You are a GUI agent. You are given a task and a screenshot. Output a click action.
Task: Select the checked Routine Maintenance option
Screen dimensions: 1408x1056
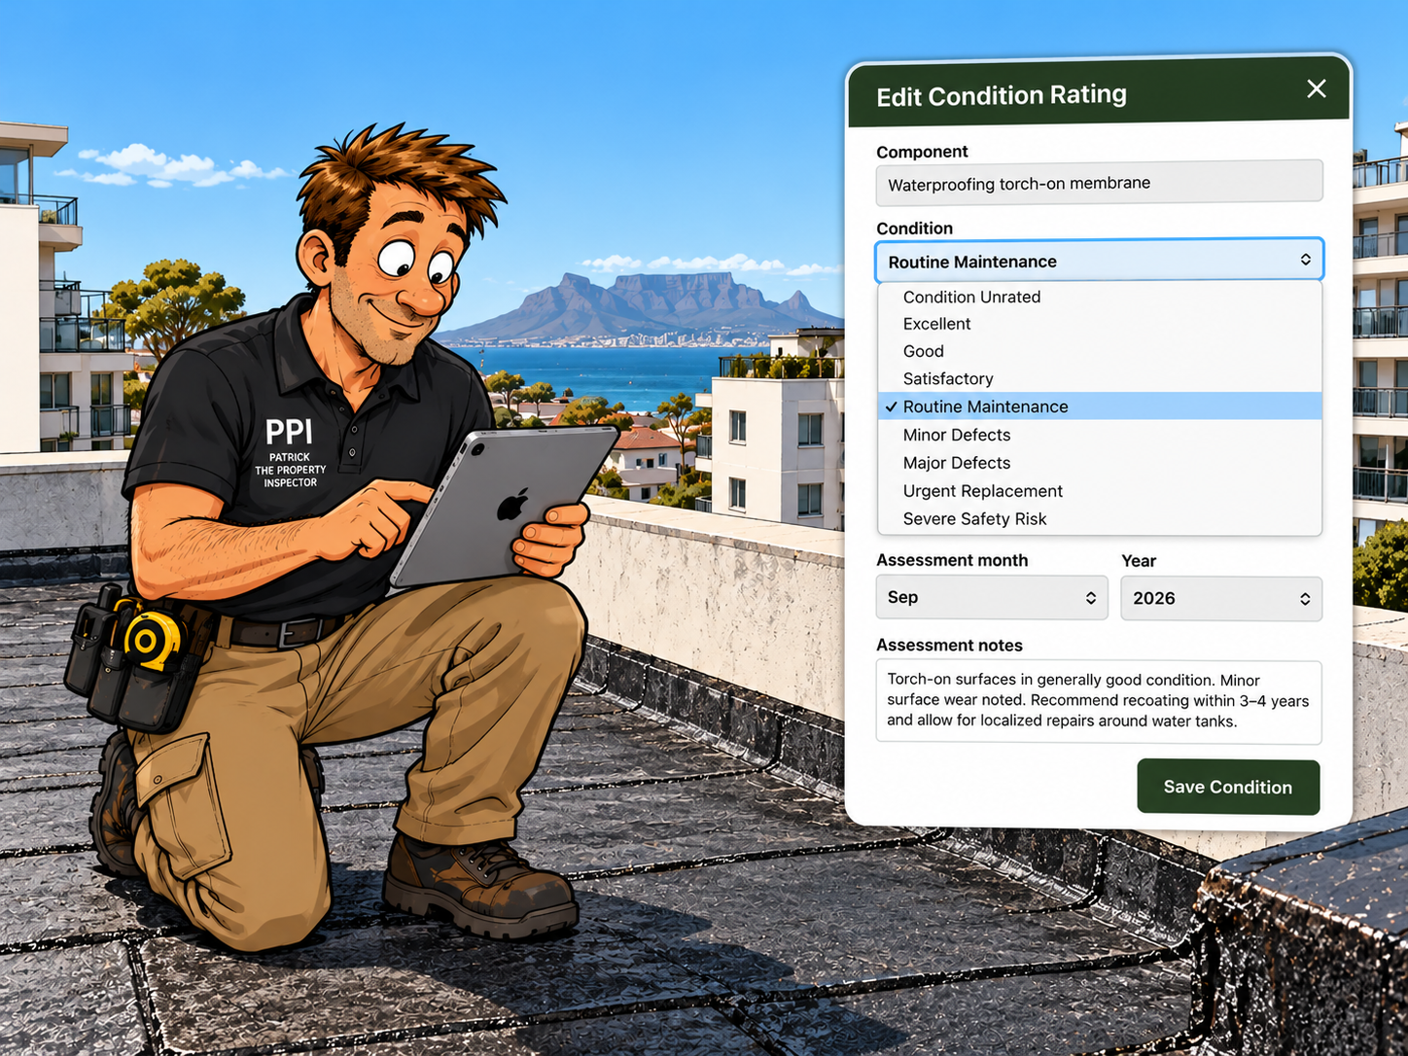[x=1100, y=406]
